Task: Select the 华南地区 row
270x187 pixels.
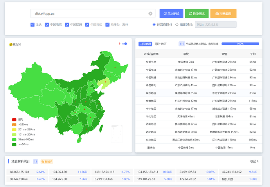Action: tap(199, 101)
